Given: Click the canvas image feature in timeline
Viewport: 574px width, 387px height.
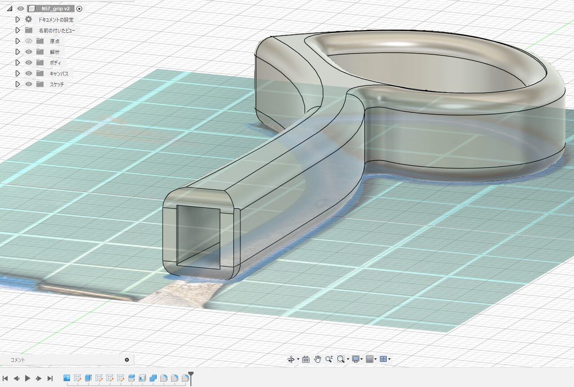Looking at the screenshot, I should pos(67,378).
